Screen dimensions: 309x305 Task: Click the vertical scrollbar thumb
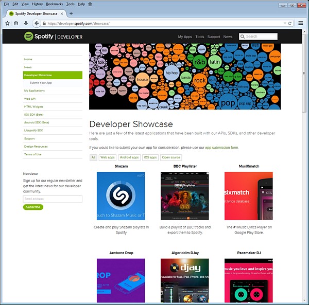coord(304,73)
